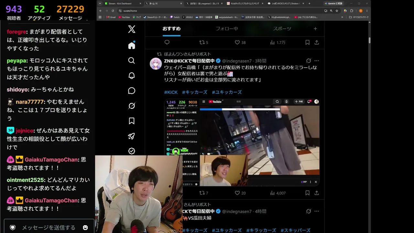Open X notifications bell
Viewport: 414px width, 233px height.
(132, 75)
